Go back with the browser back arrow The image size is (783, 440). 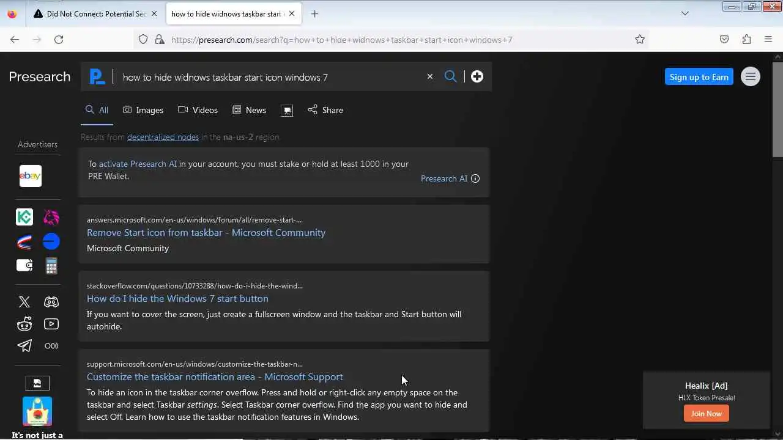15,40
